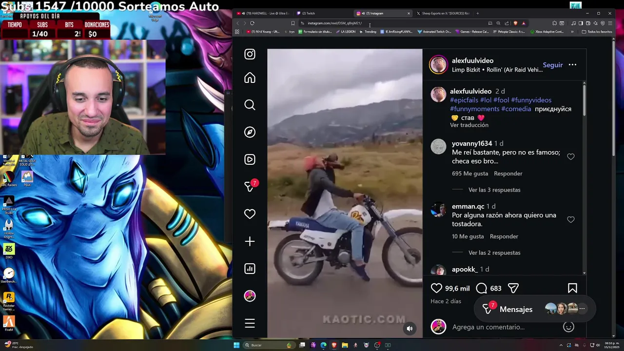The image size is (624, 351).
Task: Reply to yovanny1634's comment via Responder
Action: 508,174
